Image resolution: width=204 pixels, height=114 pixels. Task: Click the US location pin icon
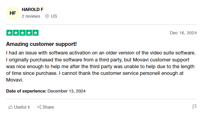click(47, 16)
